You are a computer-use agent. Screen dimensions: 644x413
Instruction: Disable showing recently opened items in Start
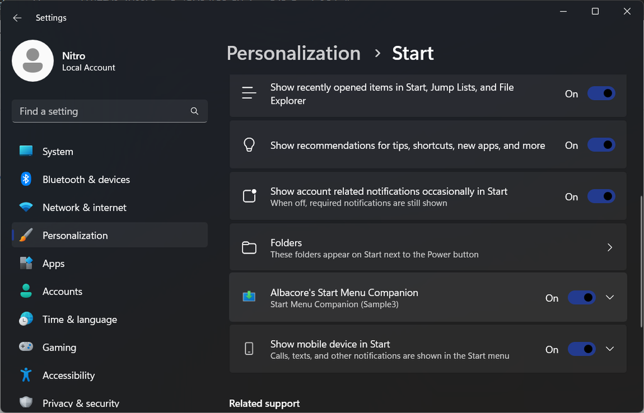(x=601, y=92)
